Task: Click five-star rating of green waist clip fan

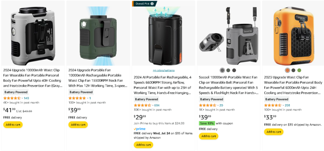Action: point(77,98)
